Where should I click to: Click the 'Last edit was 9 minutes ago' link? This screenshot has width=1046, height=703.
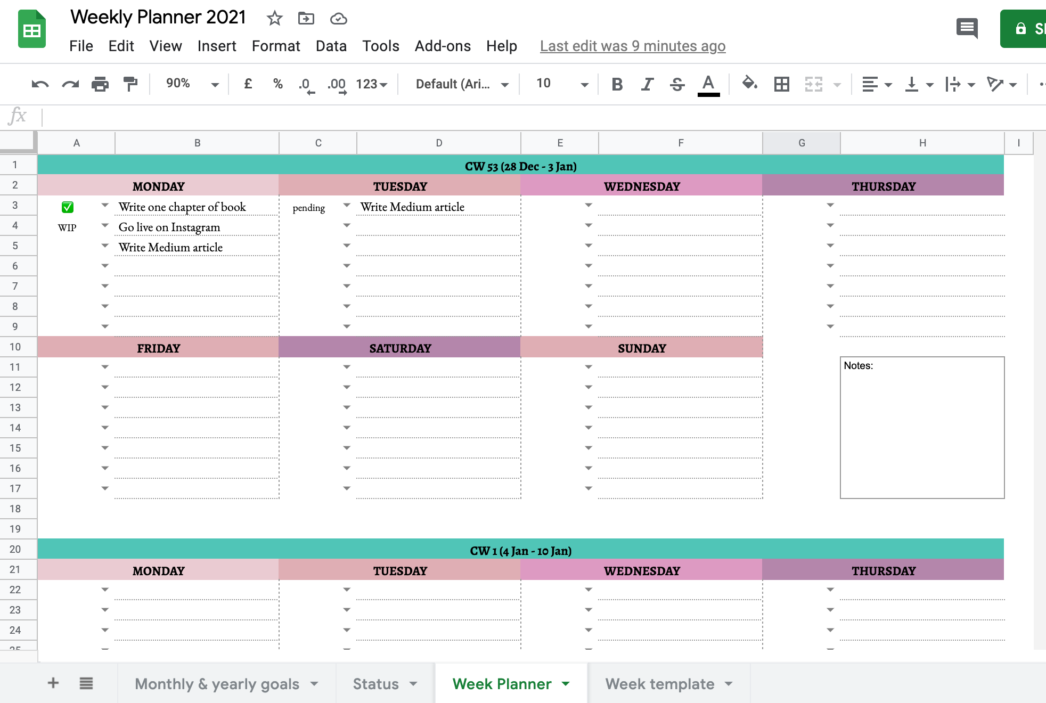(632, 46)
